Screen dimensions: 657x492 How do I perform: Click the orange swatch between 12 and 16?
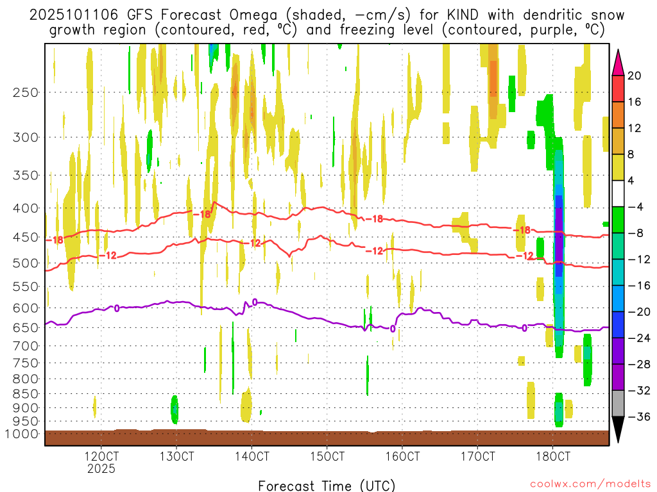(x=618, y=115)
